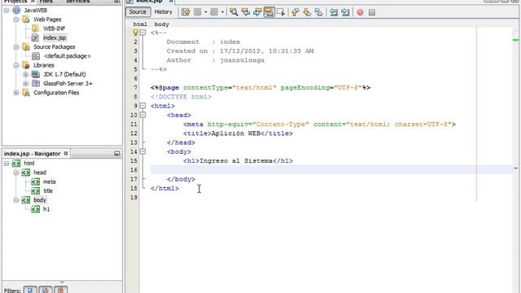This screenshot has height=293, width=521.
Task: Collapse head node in Navigator
Action: tap(16, 173)
